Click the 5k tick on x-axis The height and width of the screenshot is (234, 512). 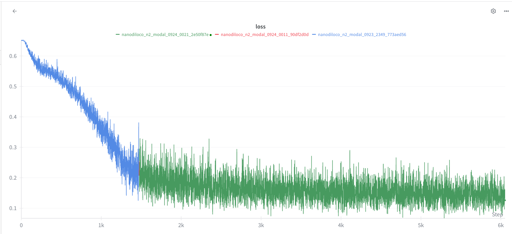click(421, 225)
